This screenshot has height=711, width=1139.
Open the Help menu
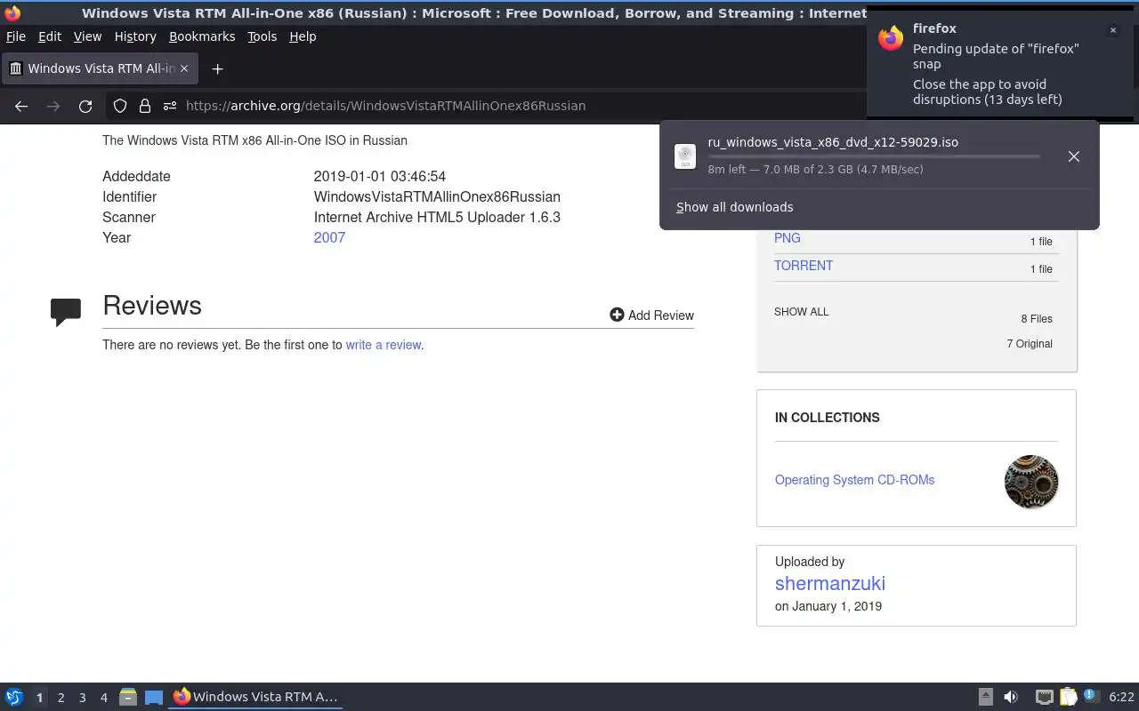tap(303, 36)
